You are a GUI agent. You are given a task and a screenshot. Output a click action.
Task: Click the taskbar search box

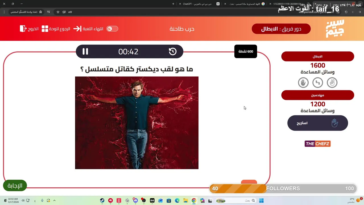(x=236, y=201)
